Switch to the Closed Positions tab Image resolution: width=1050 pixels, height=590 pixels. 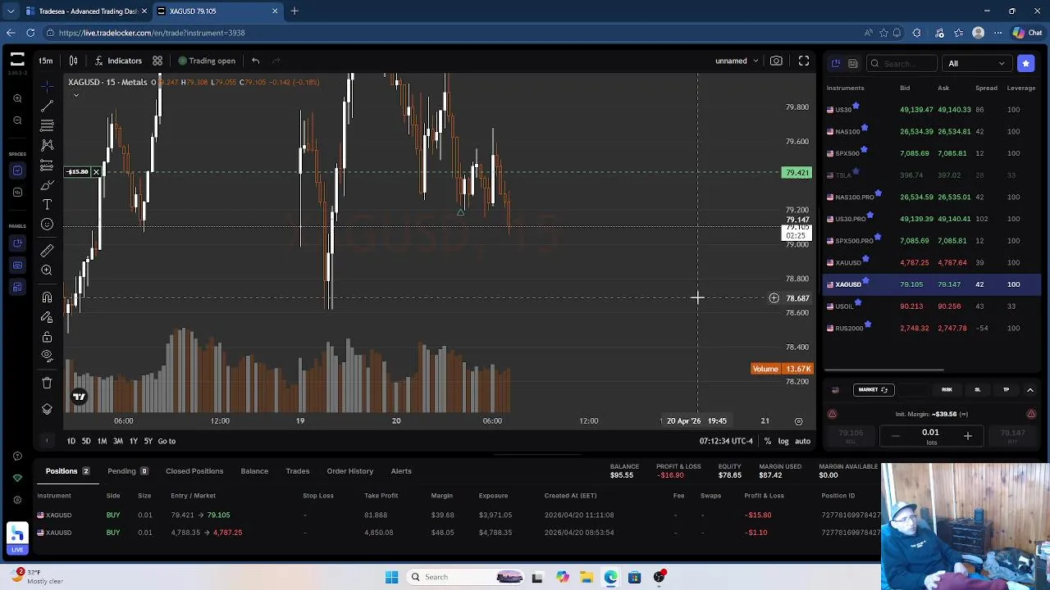[194, 471]
